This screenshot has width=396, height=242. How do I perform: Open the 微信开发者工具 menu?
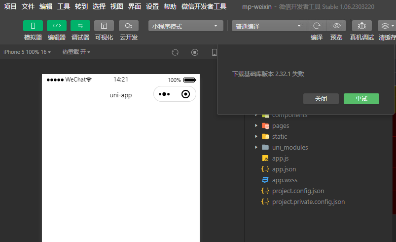(x=204, y=6)
